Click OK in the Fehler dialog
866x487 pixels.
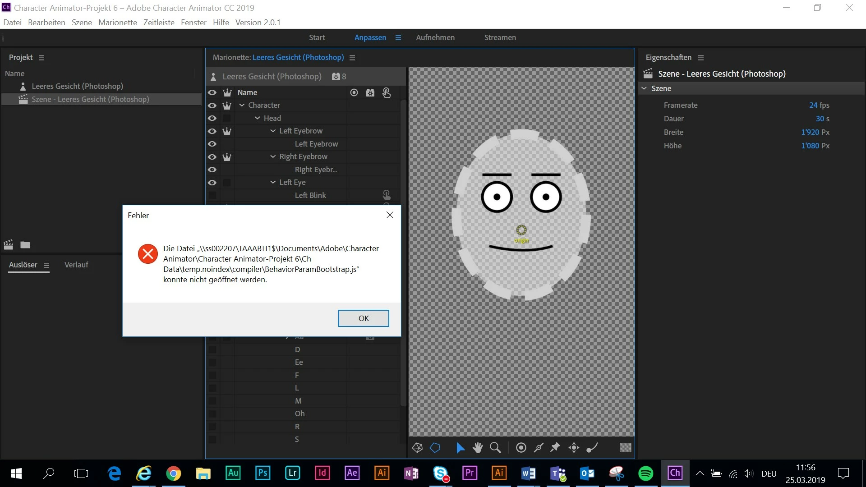click(x=363, y=318)
